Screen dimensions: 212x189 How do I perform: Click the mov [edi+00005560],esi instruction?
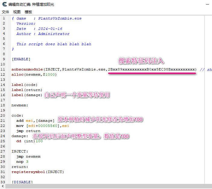pyautogui.click(x=43, y=126)
